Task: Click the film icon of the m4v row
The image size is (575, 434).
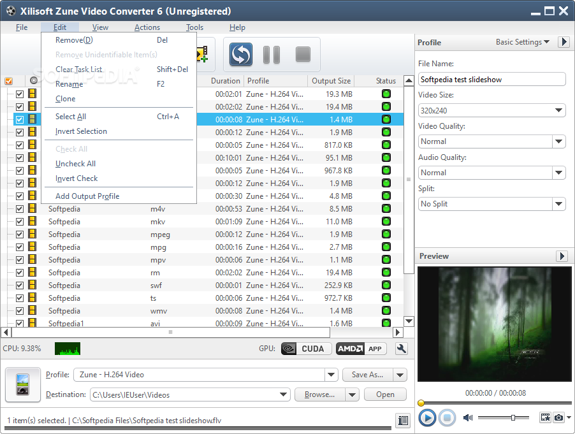Action: coord(33,208)
